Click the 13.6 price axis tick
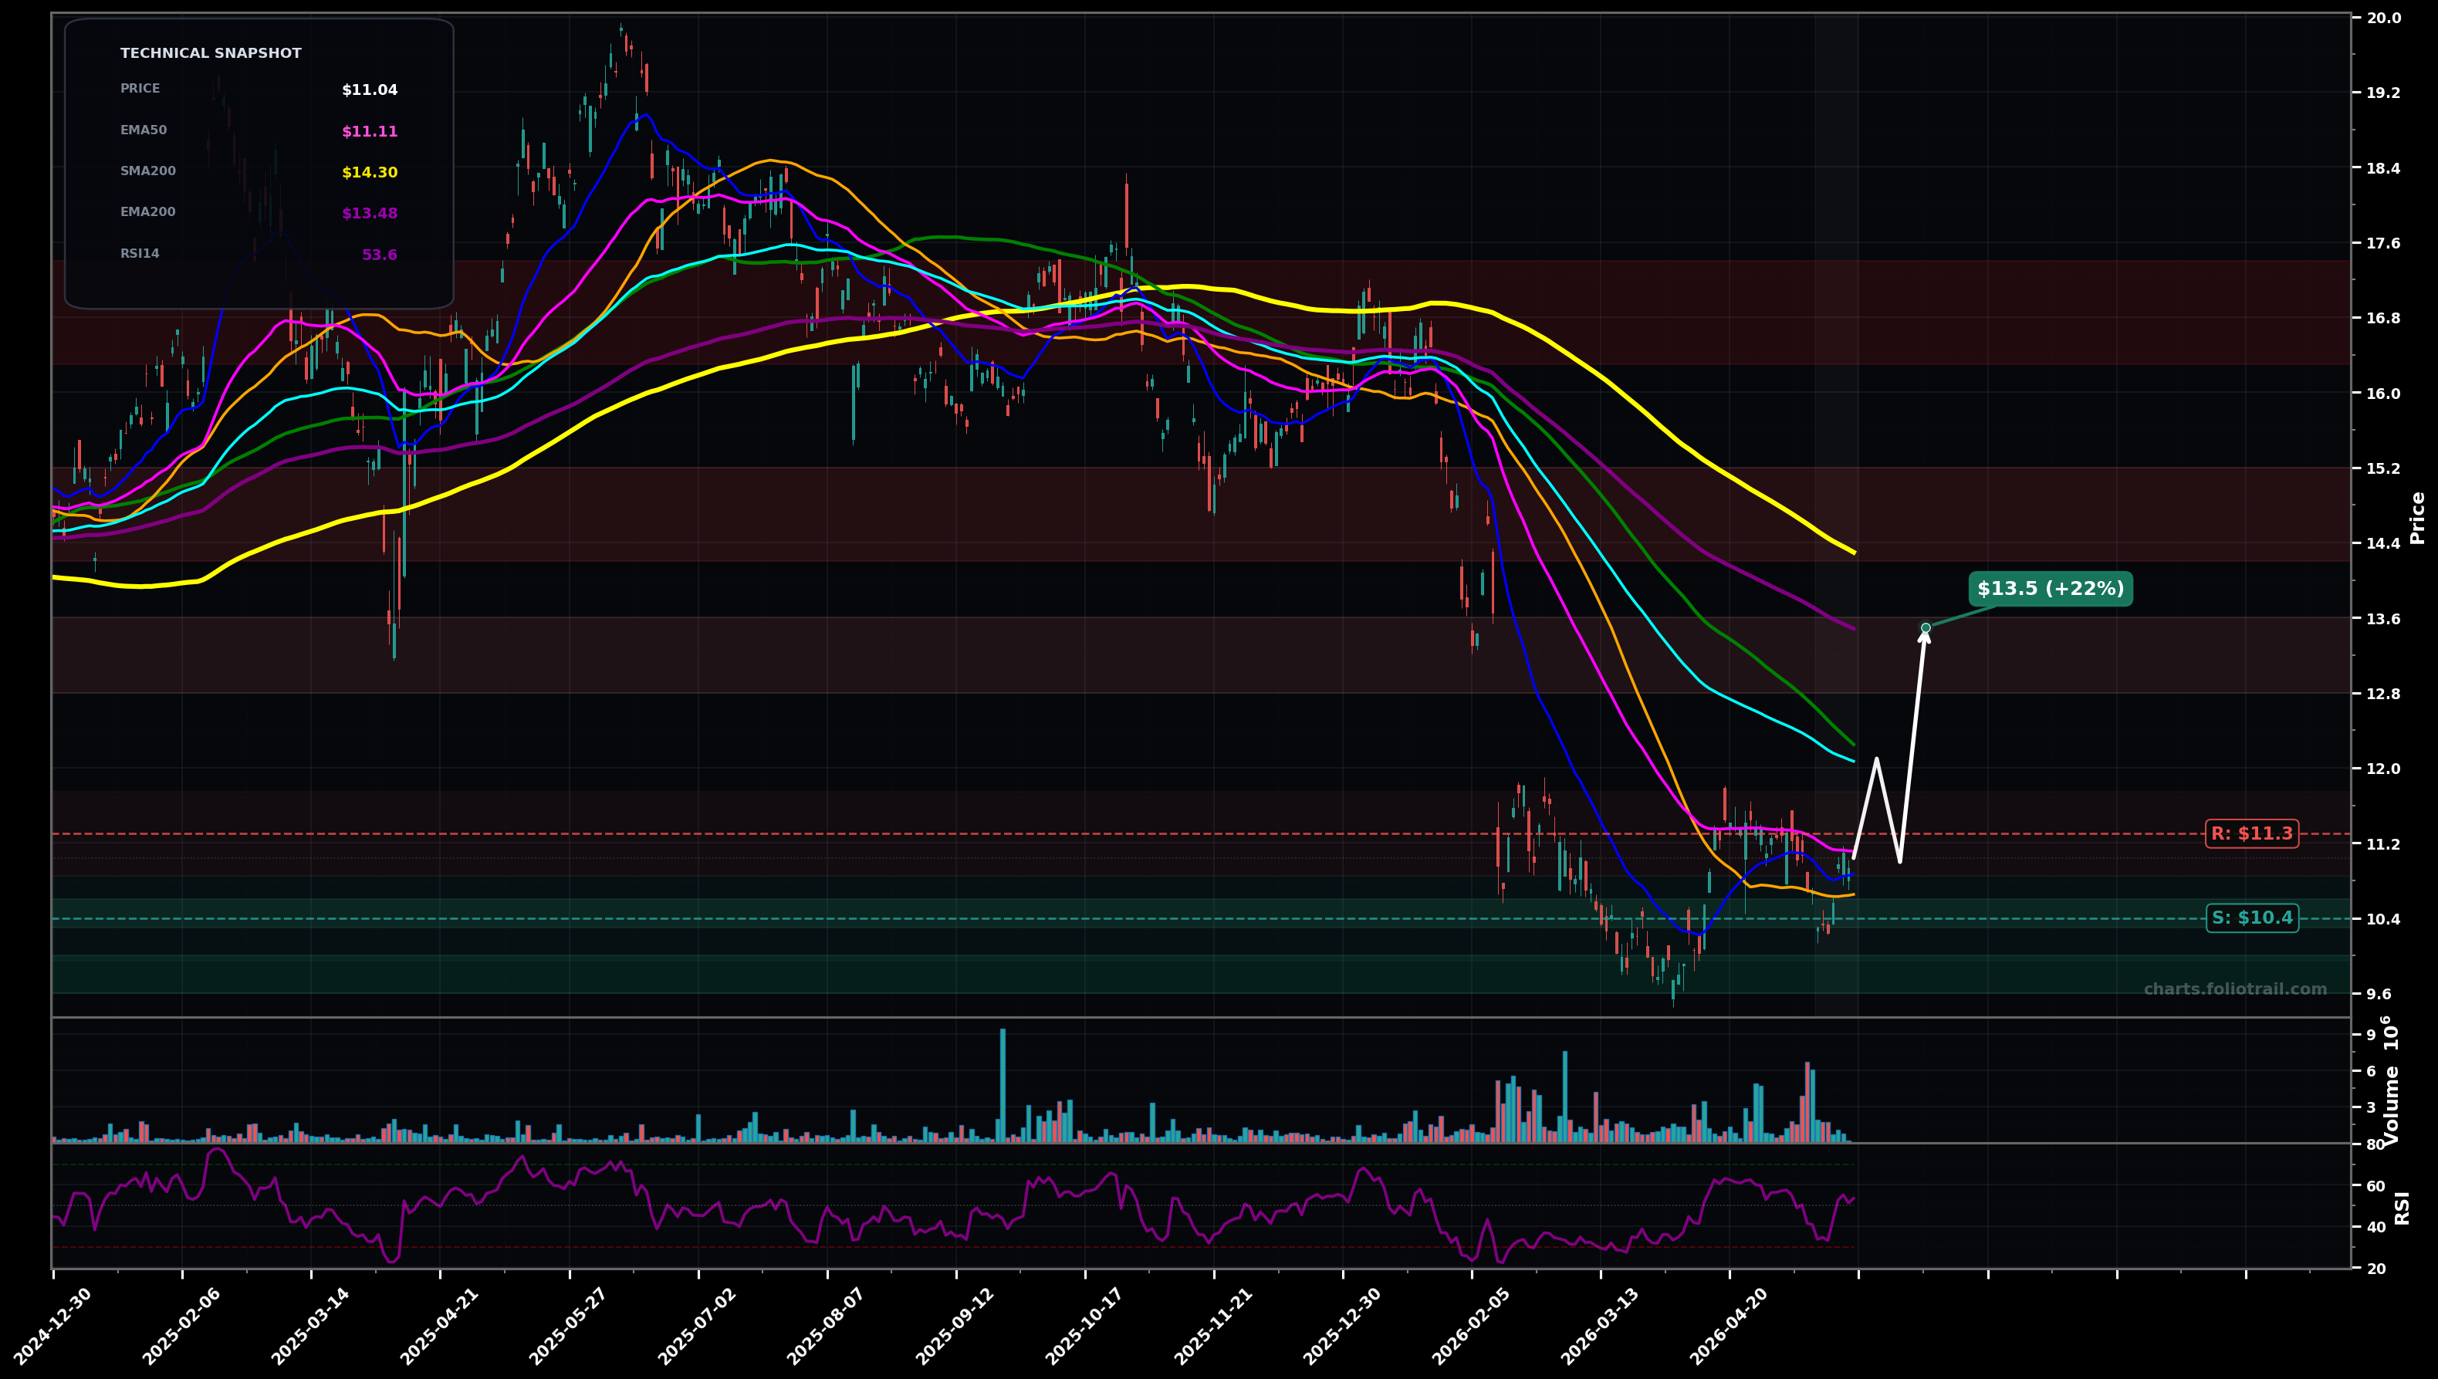 click(2384, 620)
